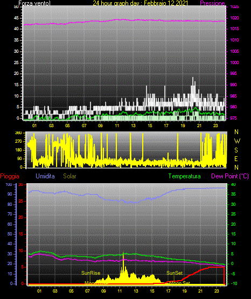Click the S wind direction label
The image size is (251, 299).
coord(236,150)
